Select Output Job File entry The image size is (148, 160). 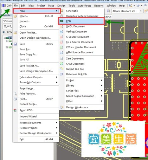(81, 69)
